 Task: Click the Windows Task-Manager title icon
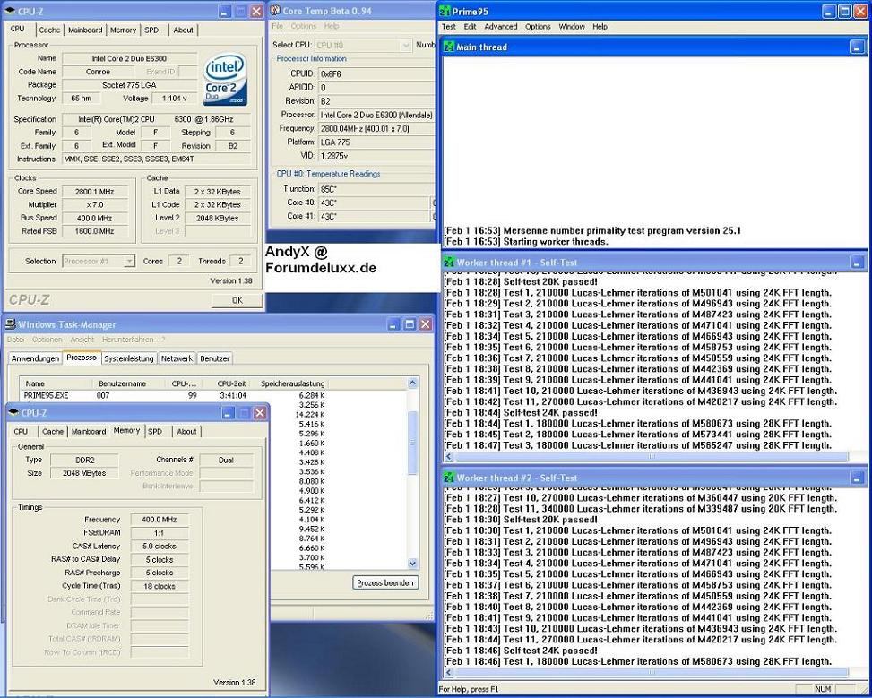tap(11, 324)
